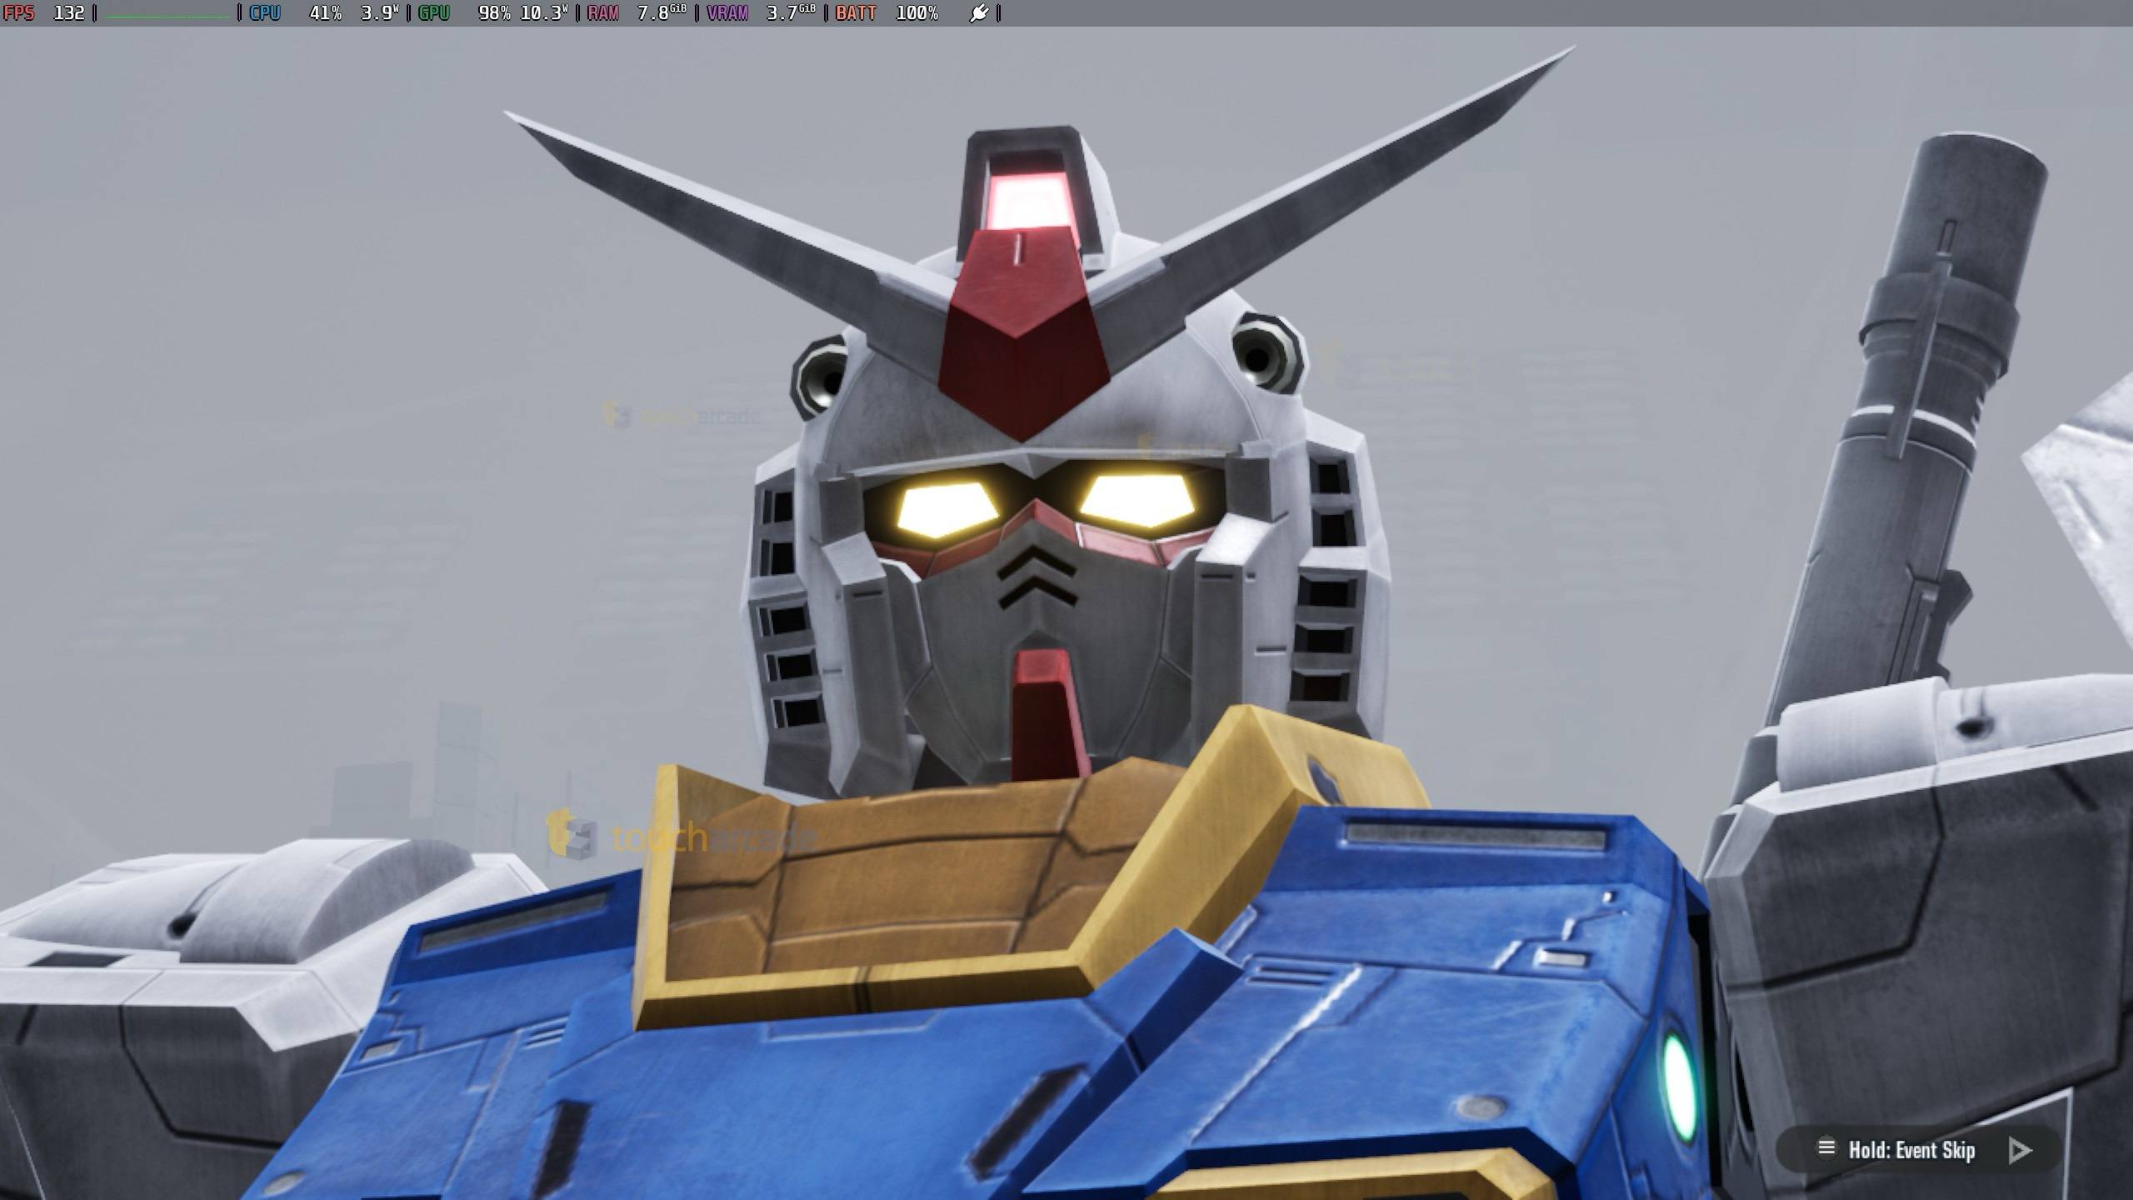Image resolution: width=2133 pixels, height=1200 pixels.
Task: Expand the performance overlay bar
Action: tap(500, 12)
